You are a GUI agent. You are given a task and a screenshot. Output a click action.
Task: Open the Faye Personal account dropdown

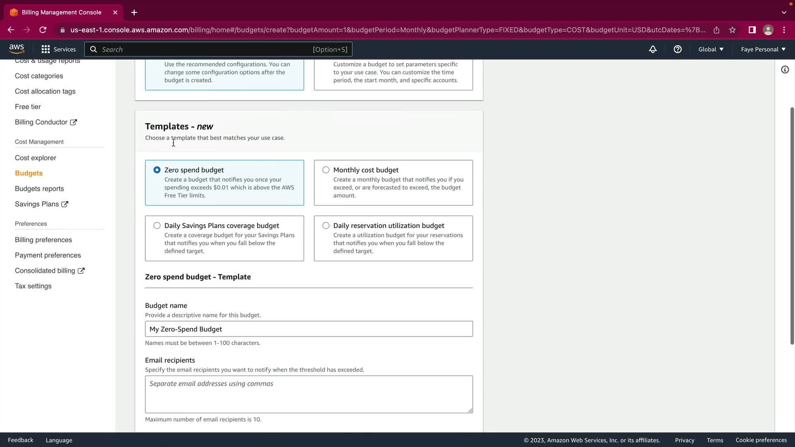[x=763, y=49]
